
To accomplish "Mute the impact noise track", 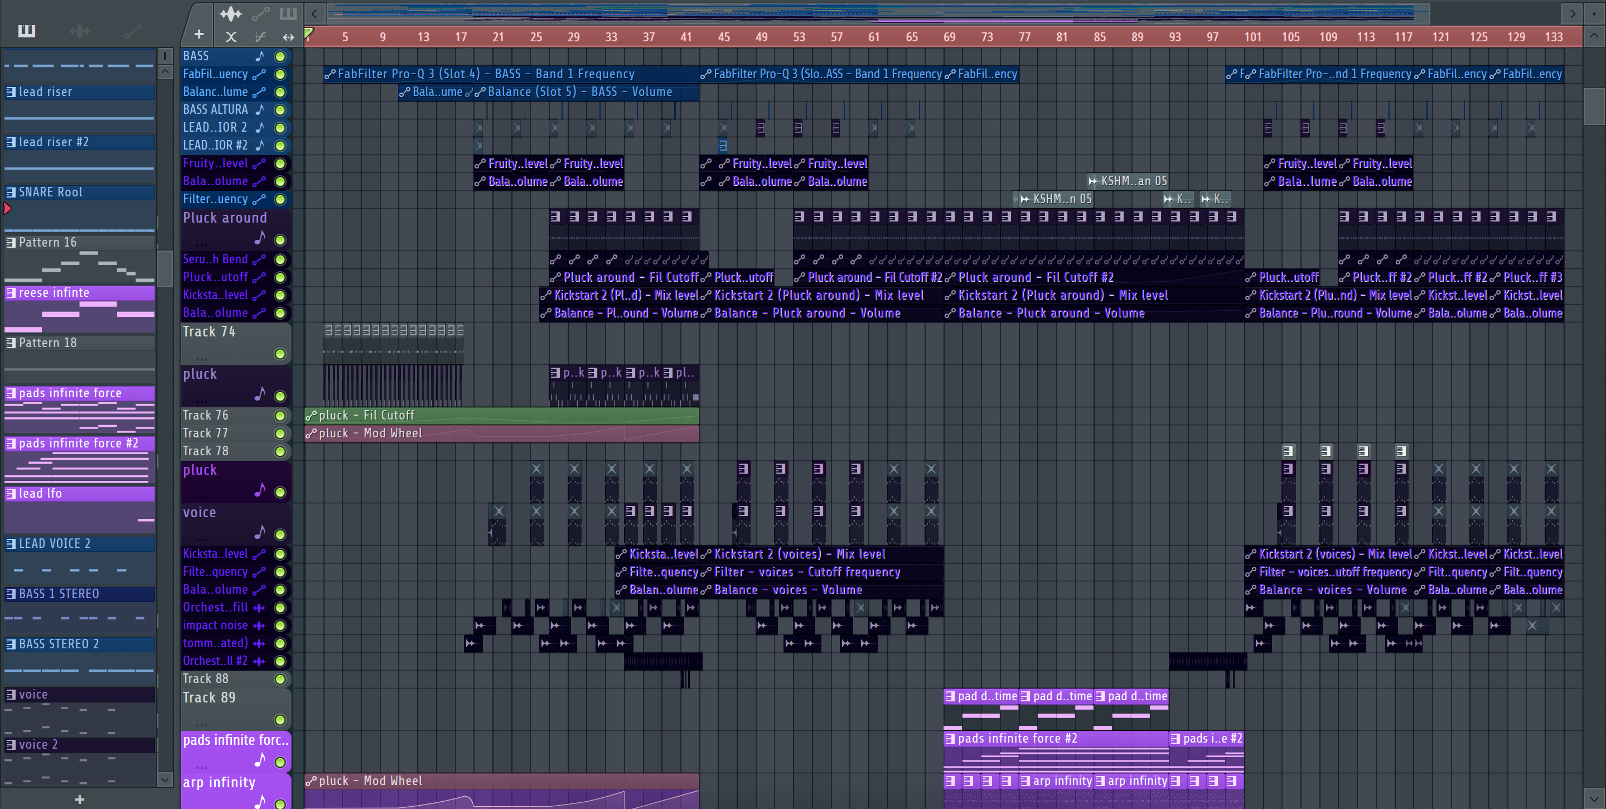I will 280,625.
